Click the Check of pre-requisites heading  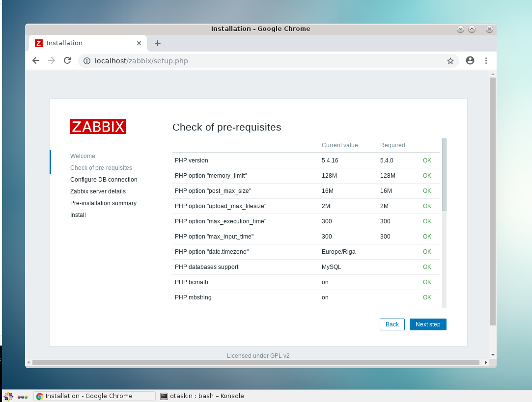tap(226, 127)
